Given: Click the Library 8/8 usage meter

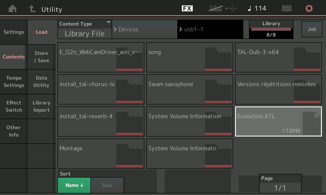Looking at the screenshot, I should click(x=271, y=30).
